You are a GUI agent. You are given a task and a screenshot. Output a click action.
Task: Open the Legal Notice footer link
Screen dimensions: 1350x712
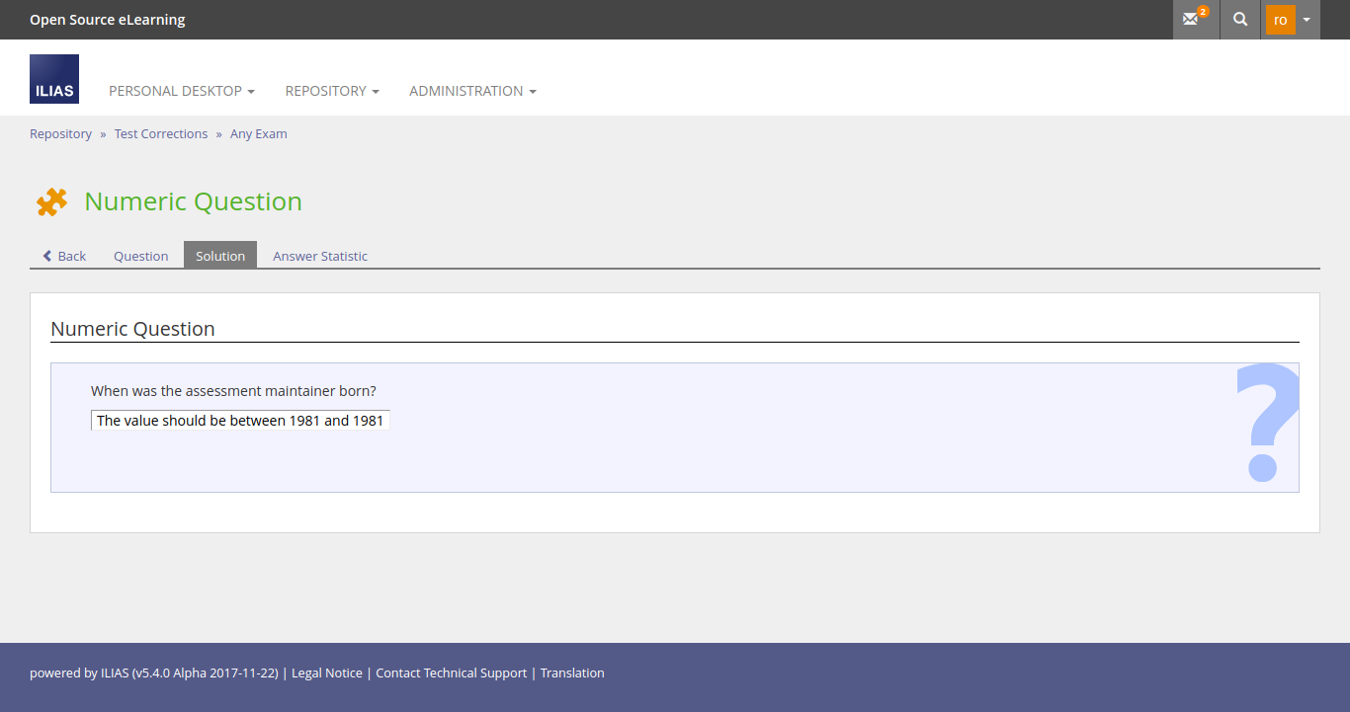pos(329,673)
